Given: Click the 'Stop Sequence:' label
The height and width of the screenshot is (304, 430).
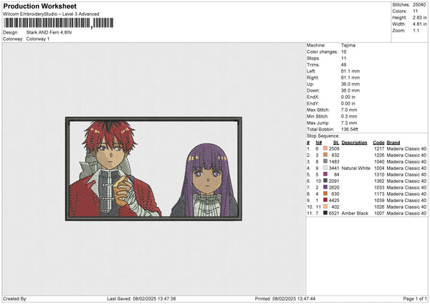Looking at the screenshot, I should pos(322,136).
